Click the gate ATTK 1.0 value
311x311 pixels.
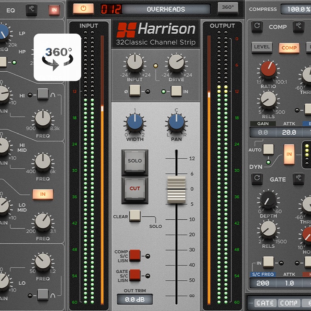[x=289, y=283]
